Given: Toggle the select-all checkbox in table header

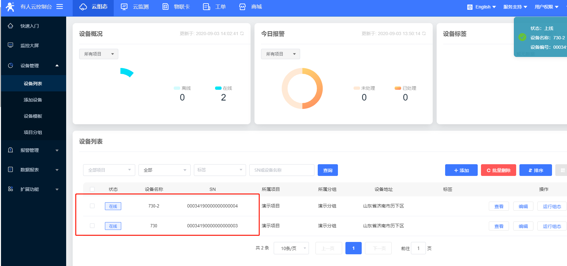Looking at the screenshot, I should click(92, 189).
